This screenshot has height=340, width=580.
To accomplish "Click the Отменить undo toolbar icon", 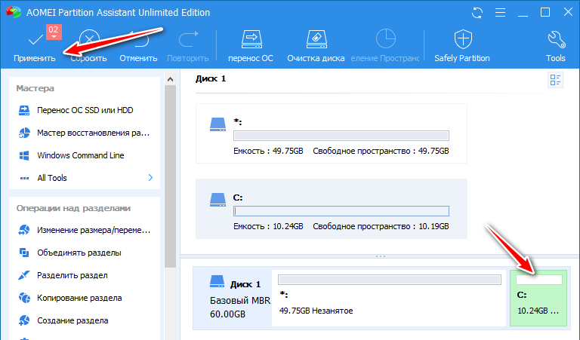I will tap(138, 46).
